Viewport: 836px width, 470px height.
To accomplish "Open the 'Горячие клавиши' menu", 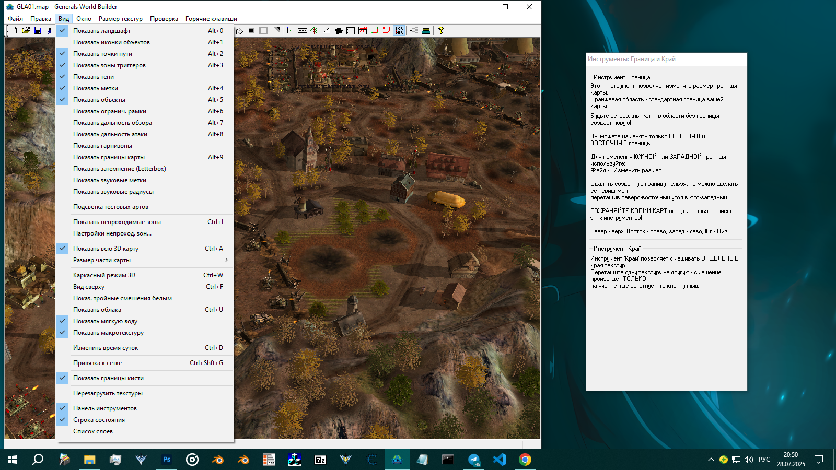I will click(211, 19).
